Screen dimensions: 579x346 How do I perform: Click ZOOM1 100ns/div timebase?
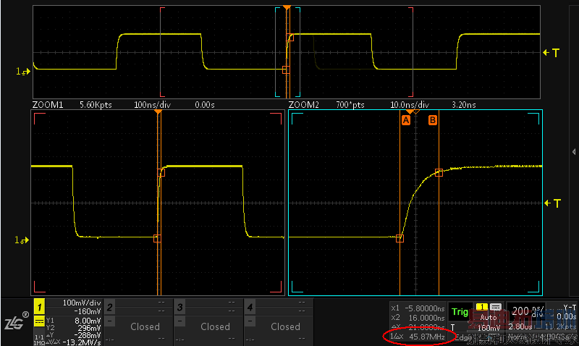(x=152, y=105)
